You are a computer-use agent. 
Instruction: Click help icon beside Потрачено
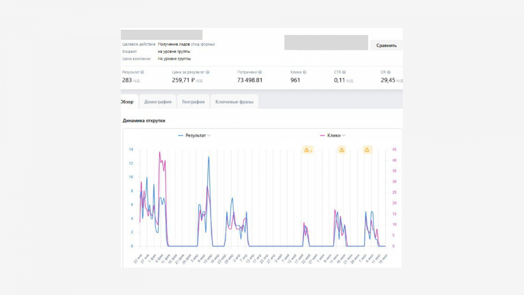260,72
